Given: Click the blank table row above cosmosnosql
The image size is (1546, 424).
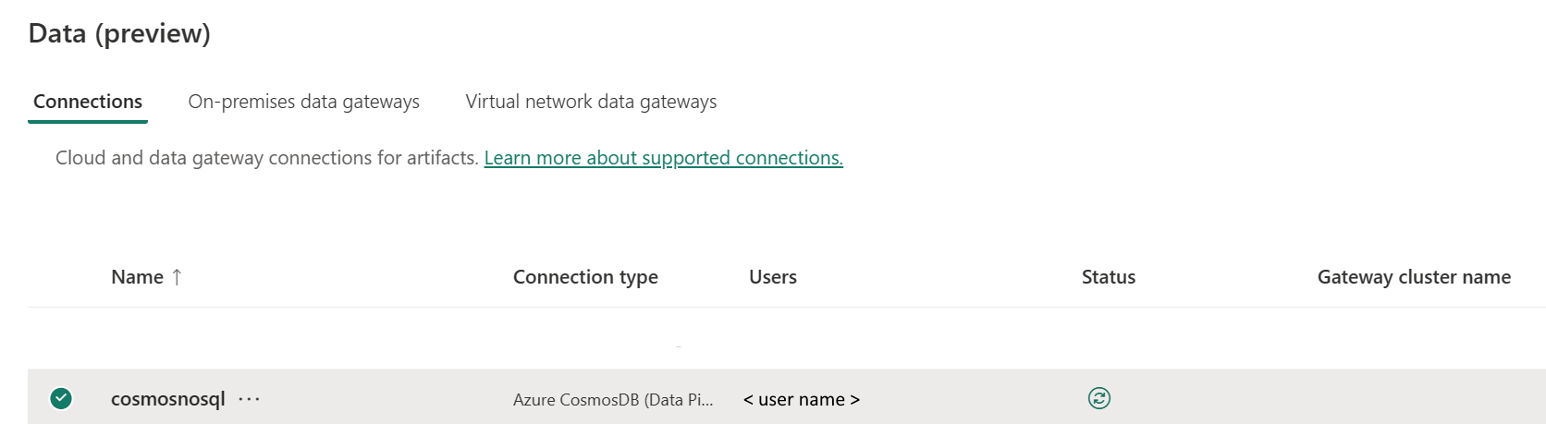Looking at the screenshot, I should click(647, 338).
